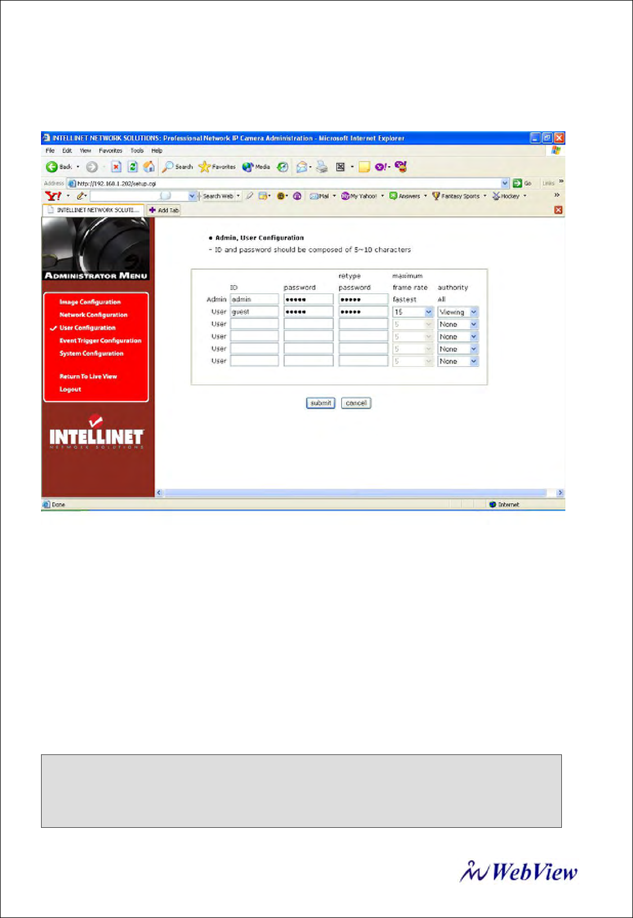Click the Admin ID field containing admin

point(254,299)
